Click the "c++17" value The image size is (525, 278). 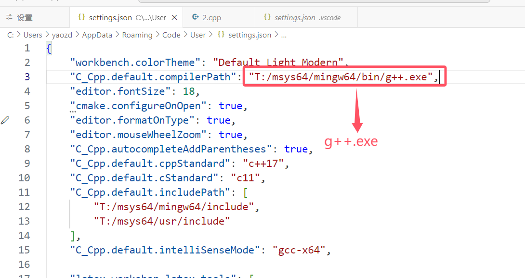click(263, 163)
